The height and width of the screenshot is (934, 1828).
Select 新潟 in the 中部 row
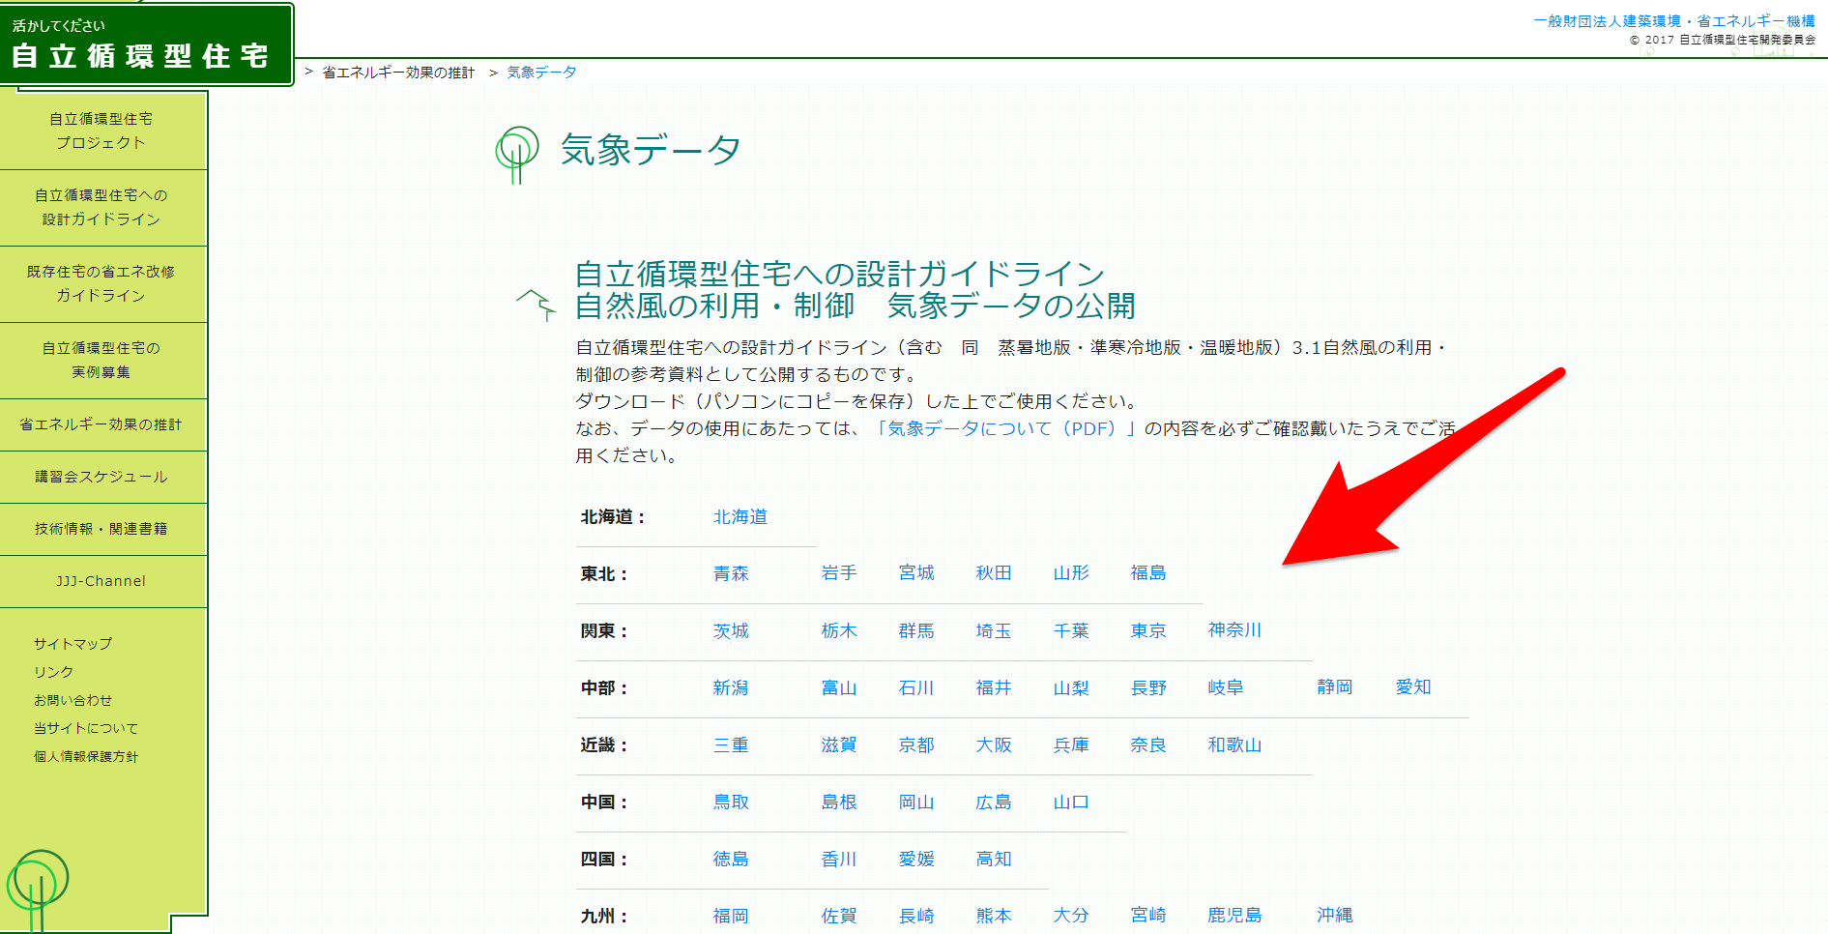[731, 687]
